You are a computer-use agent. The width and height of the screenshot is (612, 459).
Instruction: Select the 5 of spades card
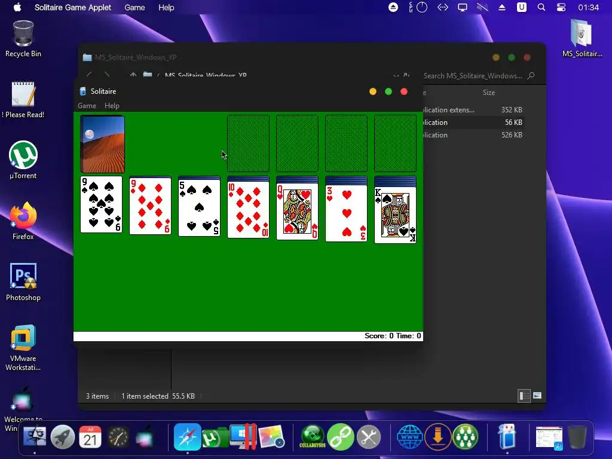(199, 208)
